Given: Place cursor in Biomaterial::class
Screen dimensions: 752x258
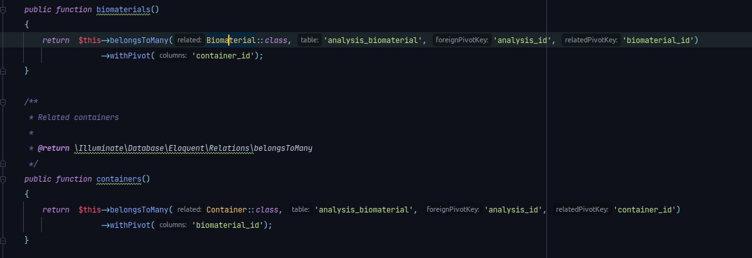Looking at the screenshot, I should tap(247, 40).
